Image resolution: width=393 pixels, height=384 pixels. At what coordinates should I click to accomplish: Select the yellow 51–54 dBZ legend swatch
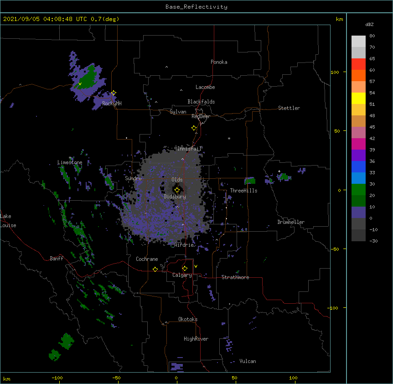pos(358,98)
